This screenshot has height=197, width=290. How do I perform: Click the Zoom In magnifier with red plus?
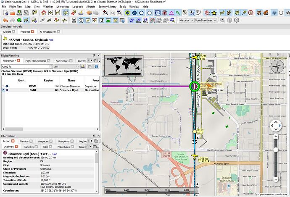(x=105, y=13)
